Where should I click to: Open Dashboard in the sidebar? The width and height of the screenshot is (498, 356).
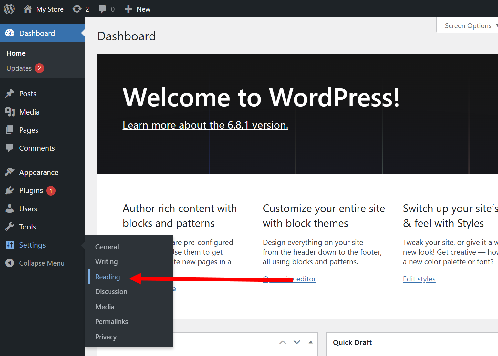pos(43,33)
